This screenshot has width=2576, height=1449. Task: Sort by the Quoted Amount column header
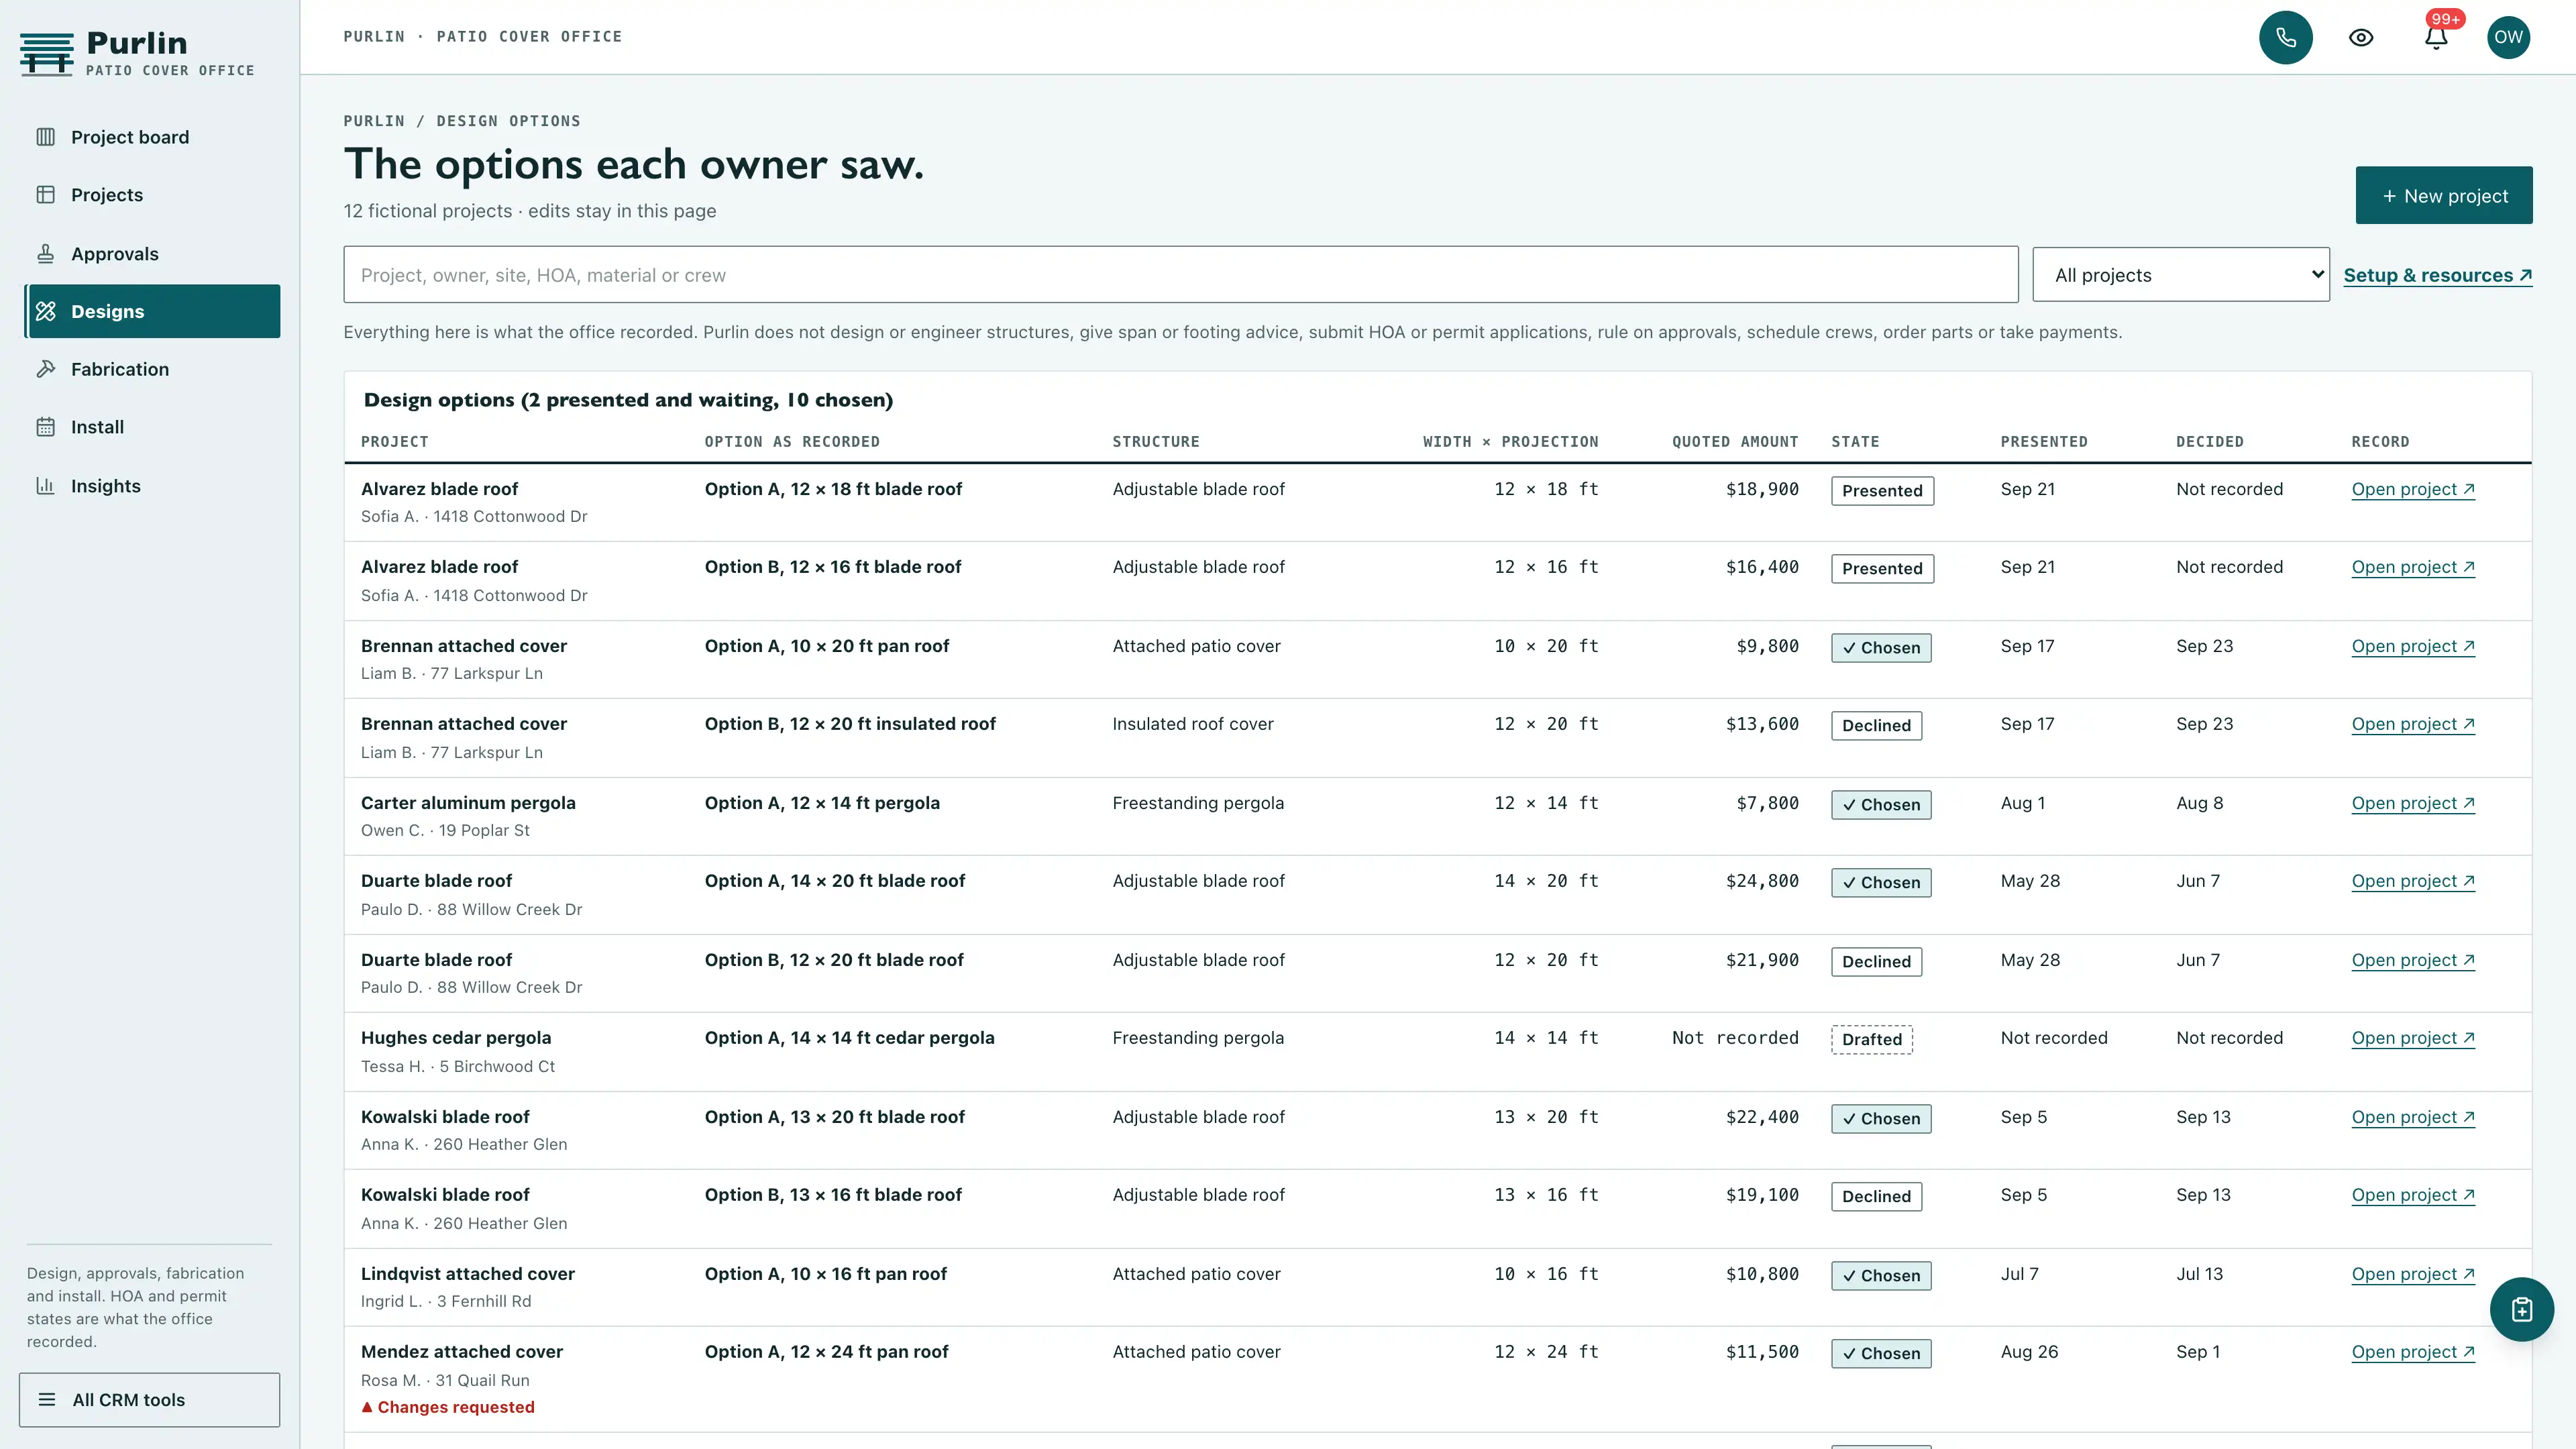click(x=1735, y=441)
